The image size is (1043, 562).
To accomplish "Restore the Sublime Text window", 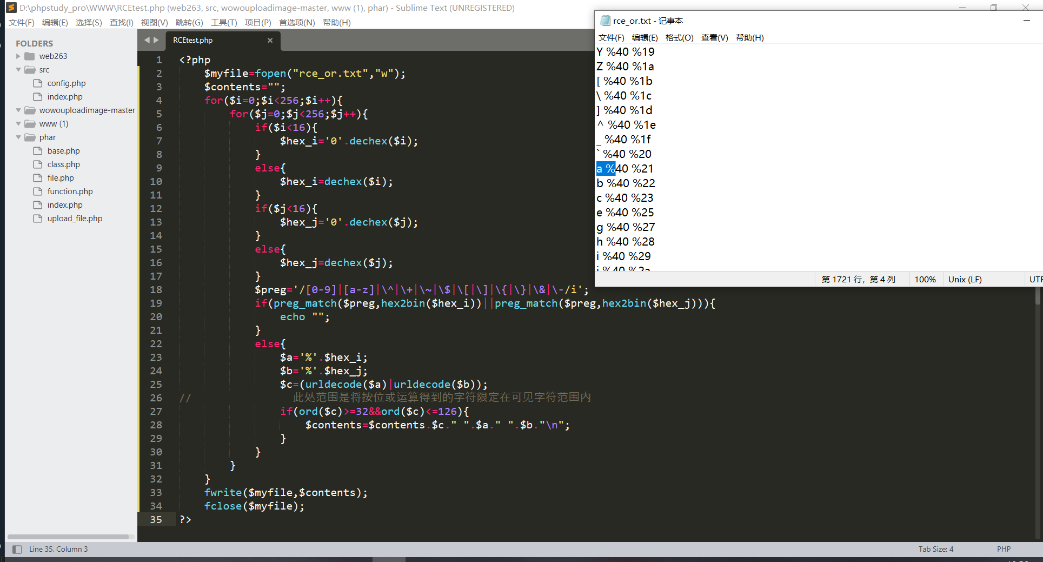I will pyautogui.click(x=994, y=7).
